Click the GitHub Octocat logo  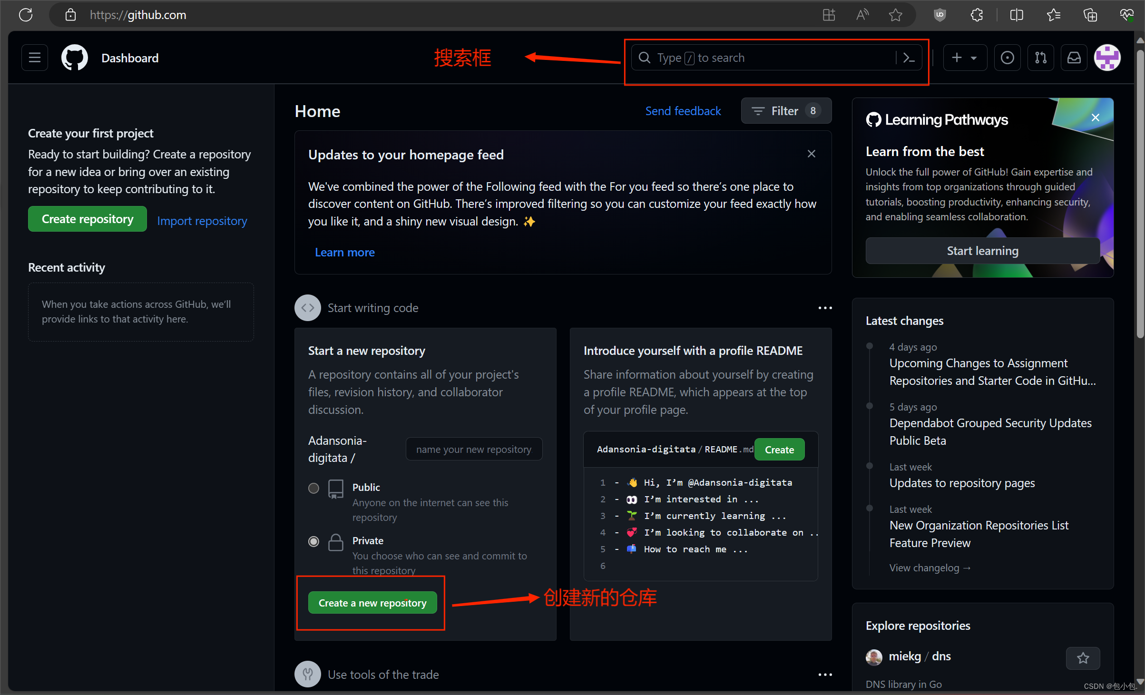(75, 58)
